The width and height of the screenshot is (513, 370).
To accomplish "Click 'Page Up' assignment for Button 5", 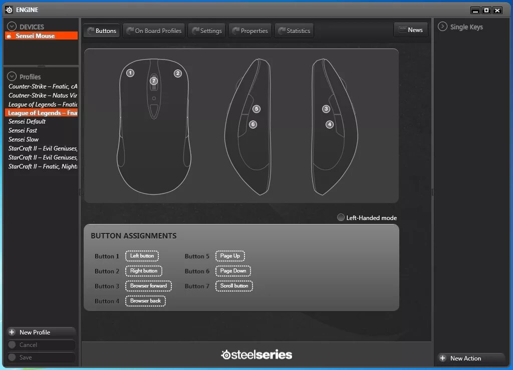I will coord(230,255).
